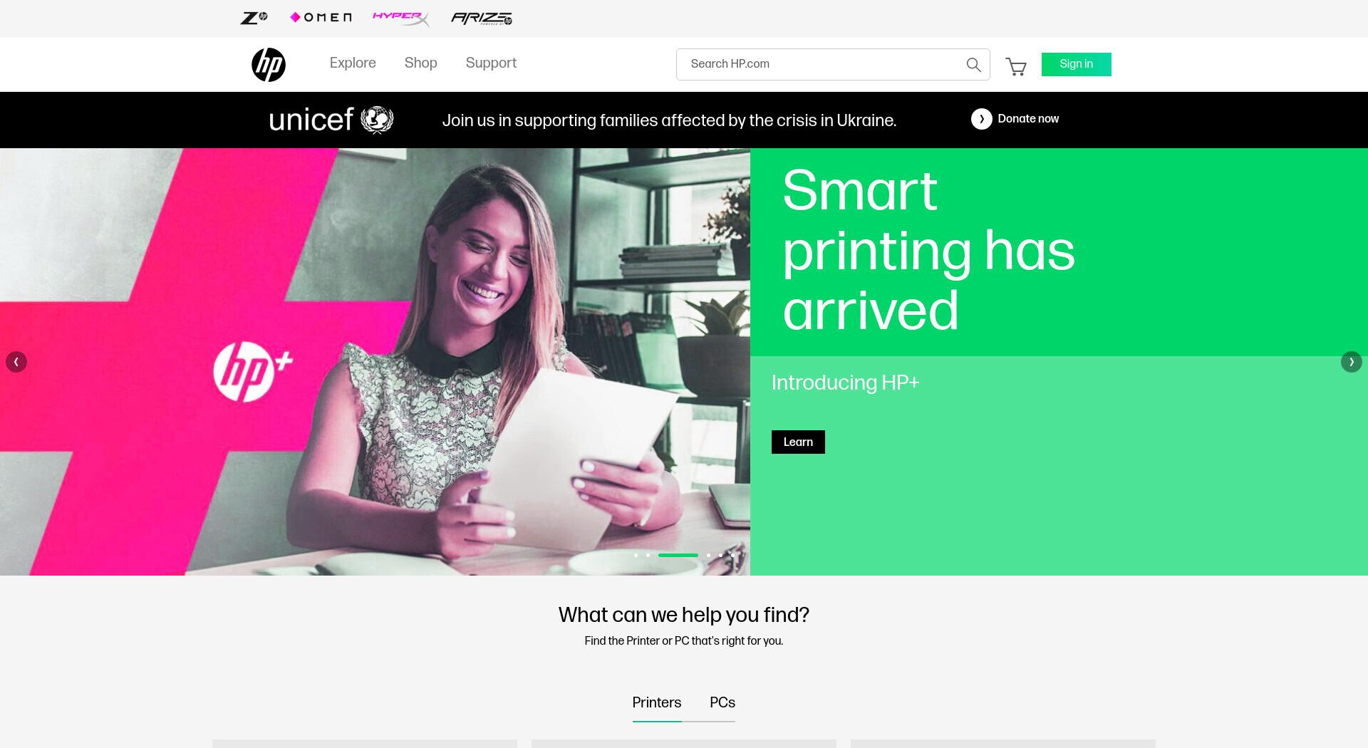Screen dimensions: 1368x748
Task: Open the OMEN brand logo
Action: (x=321, y=18)
